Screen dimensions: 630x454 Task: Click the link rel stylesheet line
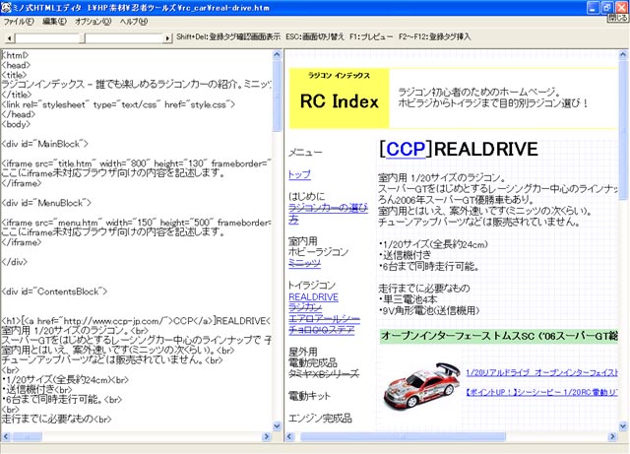(118, 104)
